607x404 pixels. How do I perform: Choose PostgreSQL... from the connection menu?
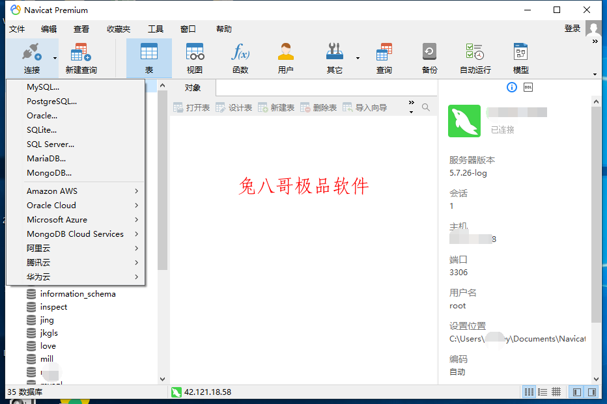coord(76,101)
